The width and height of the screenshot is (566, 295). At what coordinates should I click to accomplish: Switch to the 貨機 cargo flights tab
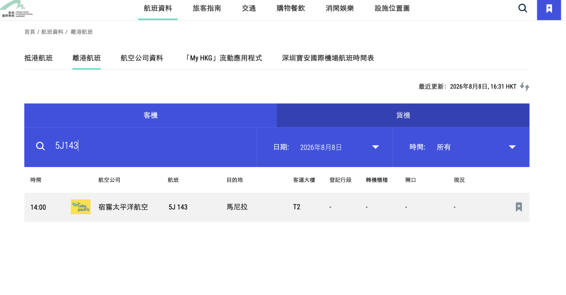click(403, 115)
